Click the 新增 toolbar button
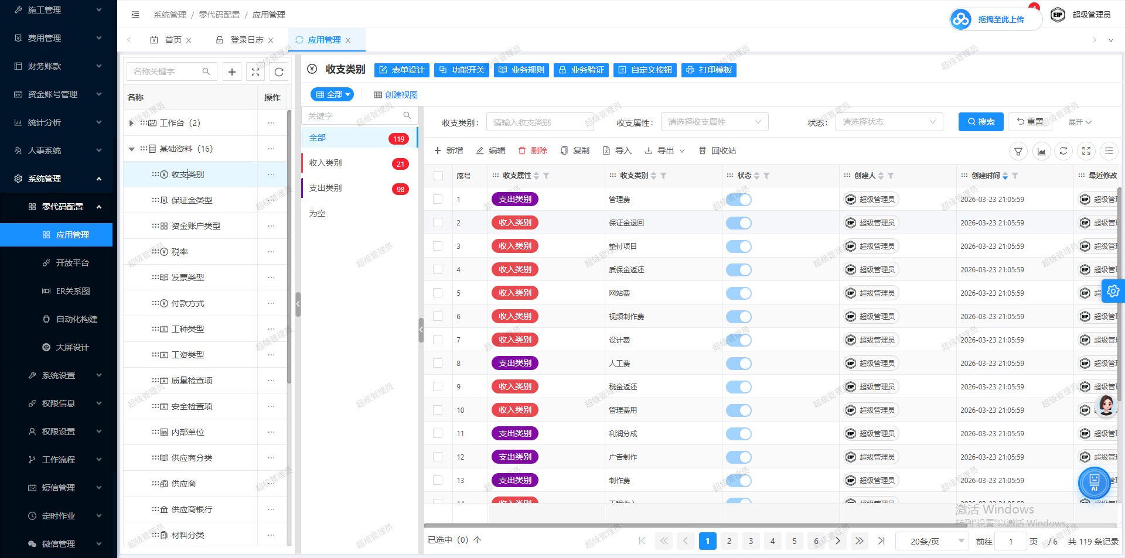Image resolution: width=1125 pixels, height=558 pixels. click(x=448, y=151)
